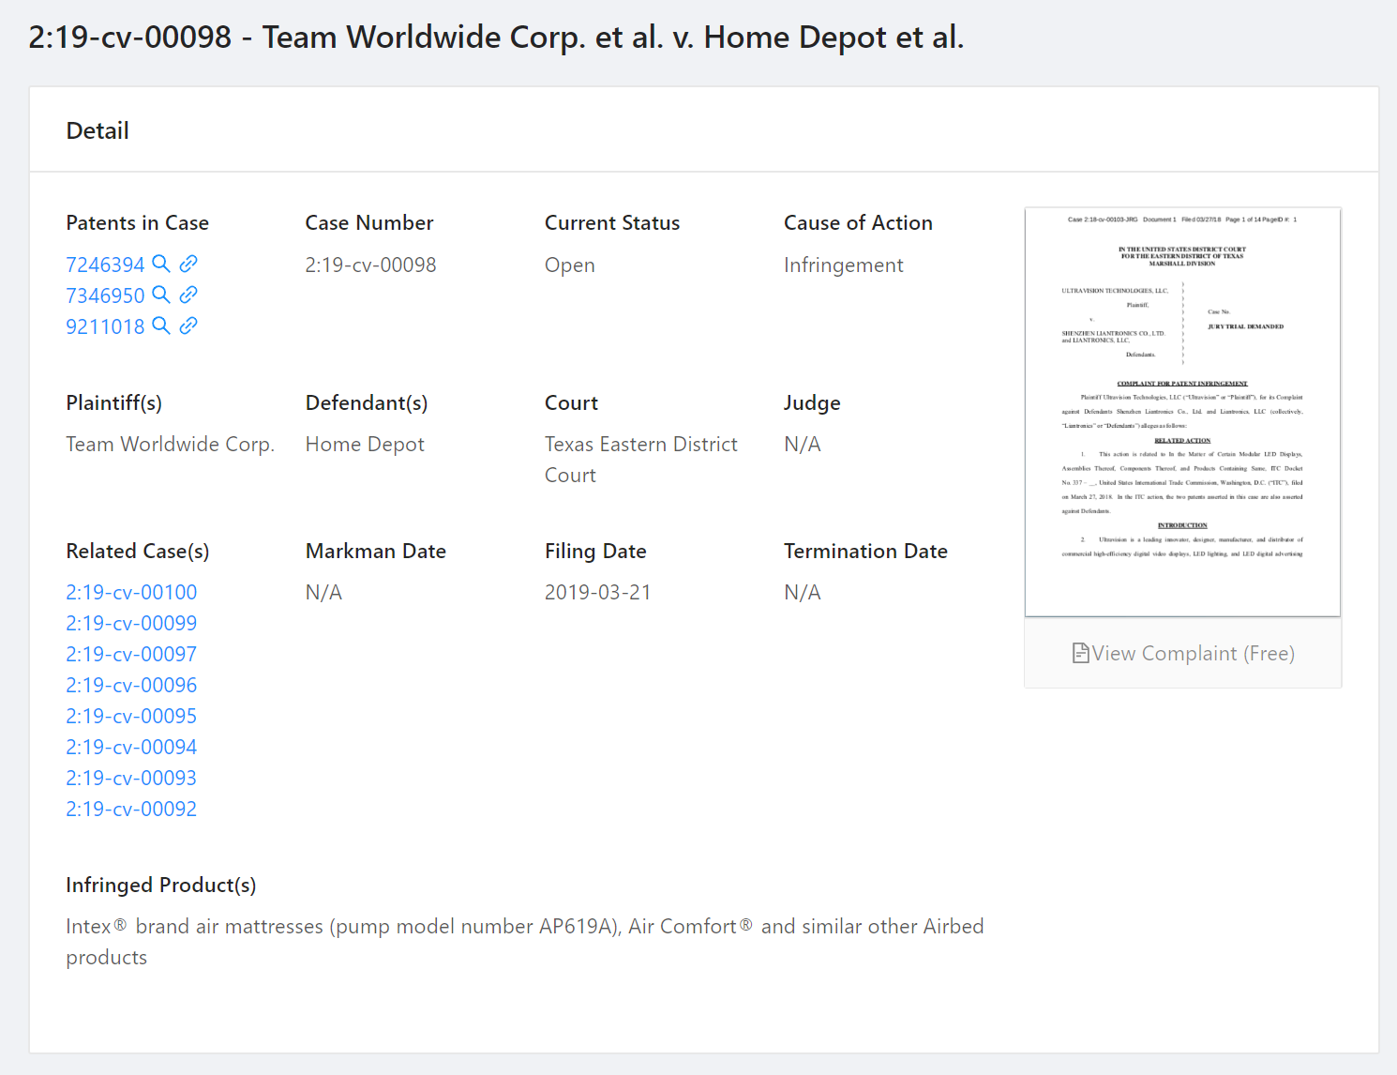Click Texas Eastern District Court text
The width and height of the screenshot is (1397, 1075).
pos(641,460)
